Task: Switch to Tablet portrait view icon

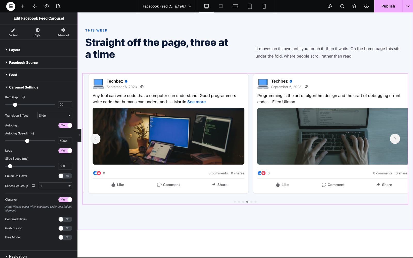Action: point(250,6)
